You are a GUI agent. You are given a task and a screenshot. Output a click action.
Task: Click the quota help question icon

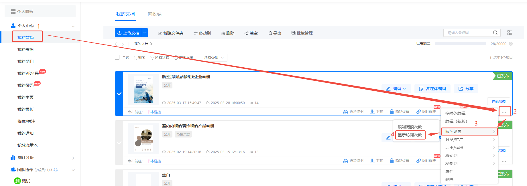click(x=510, y=44)
